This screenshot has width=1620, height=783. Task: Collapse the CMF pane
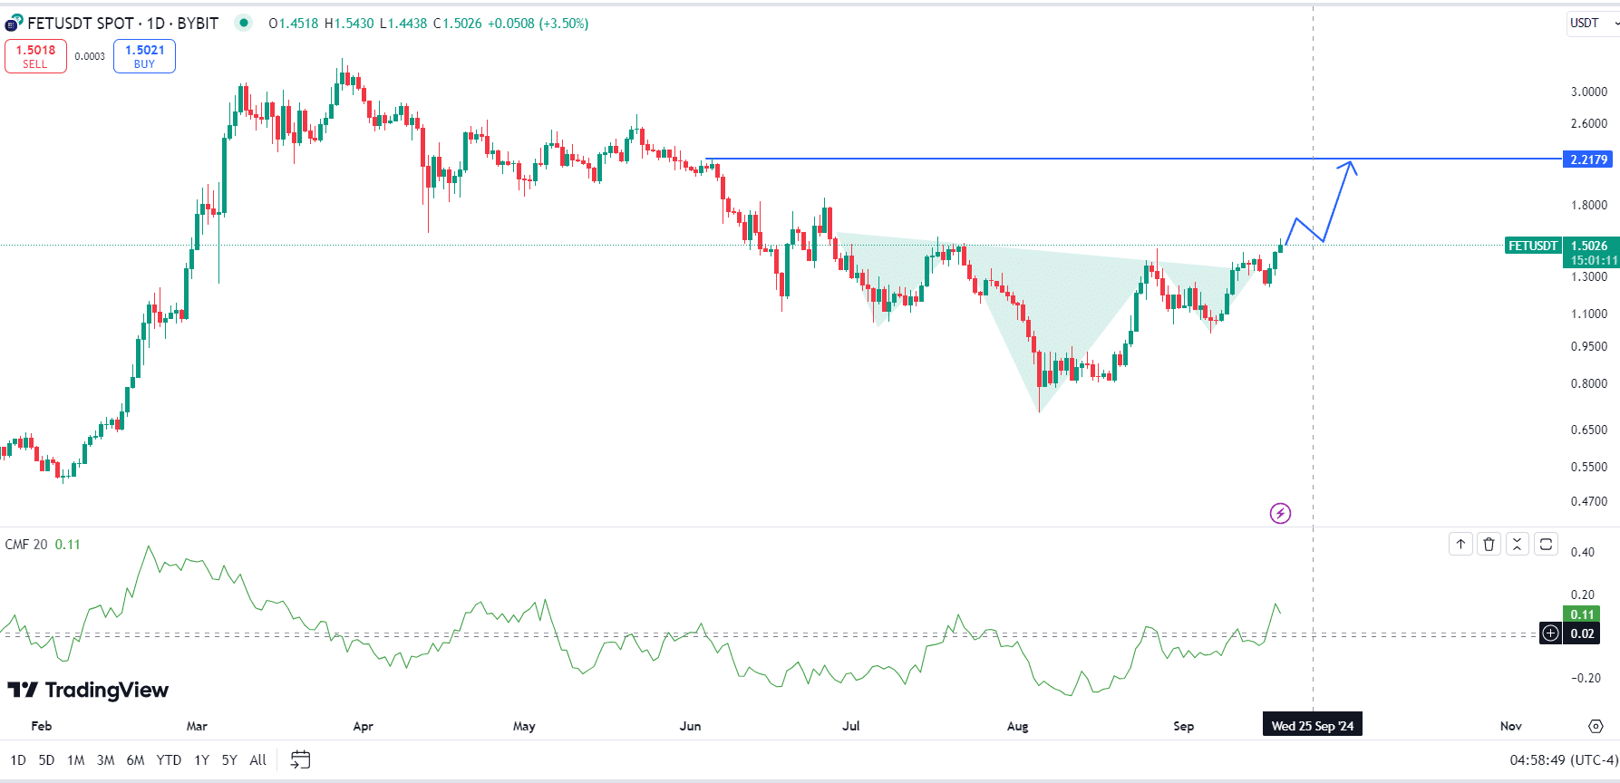point(1517,544)
